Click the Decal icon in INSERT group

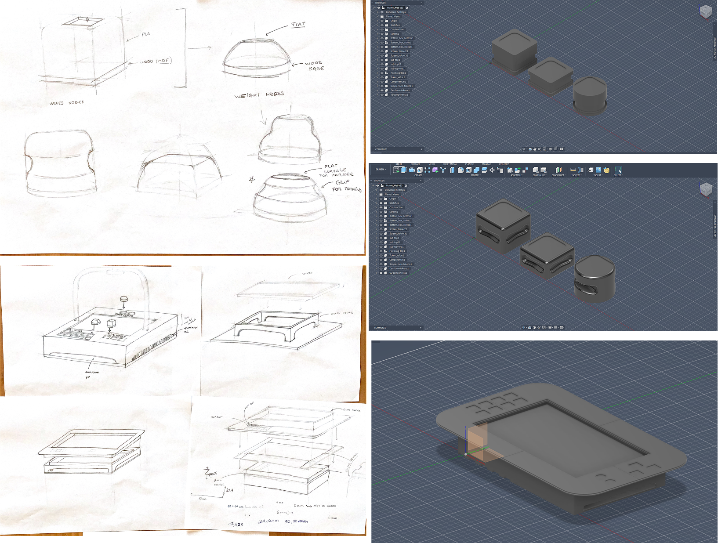pos(590,170)
